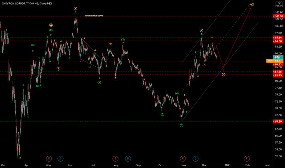Click the 65.20 red price label

pos(278,121)
